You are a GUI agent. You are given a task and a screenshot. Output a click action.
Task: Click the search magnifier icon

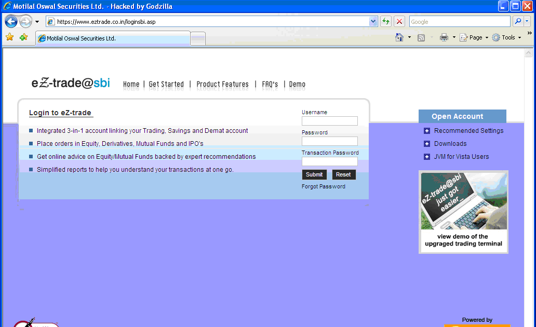518,21
